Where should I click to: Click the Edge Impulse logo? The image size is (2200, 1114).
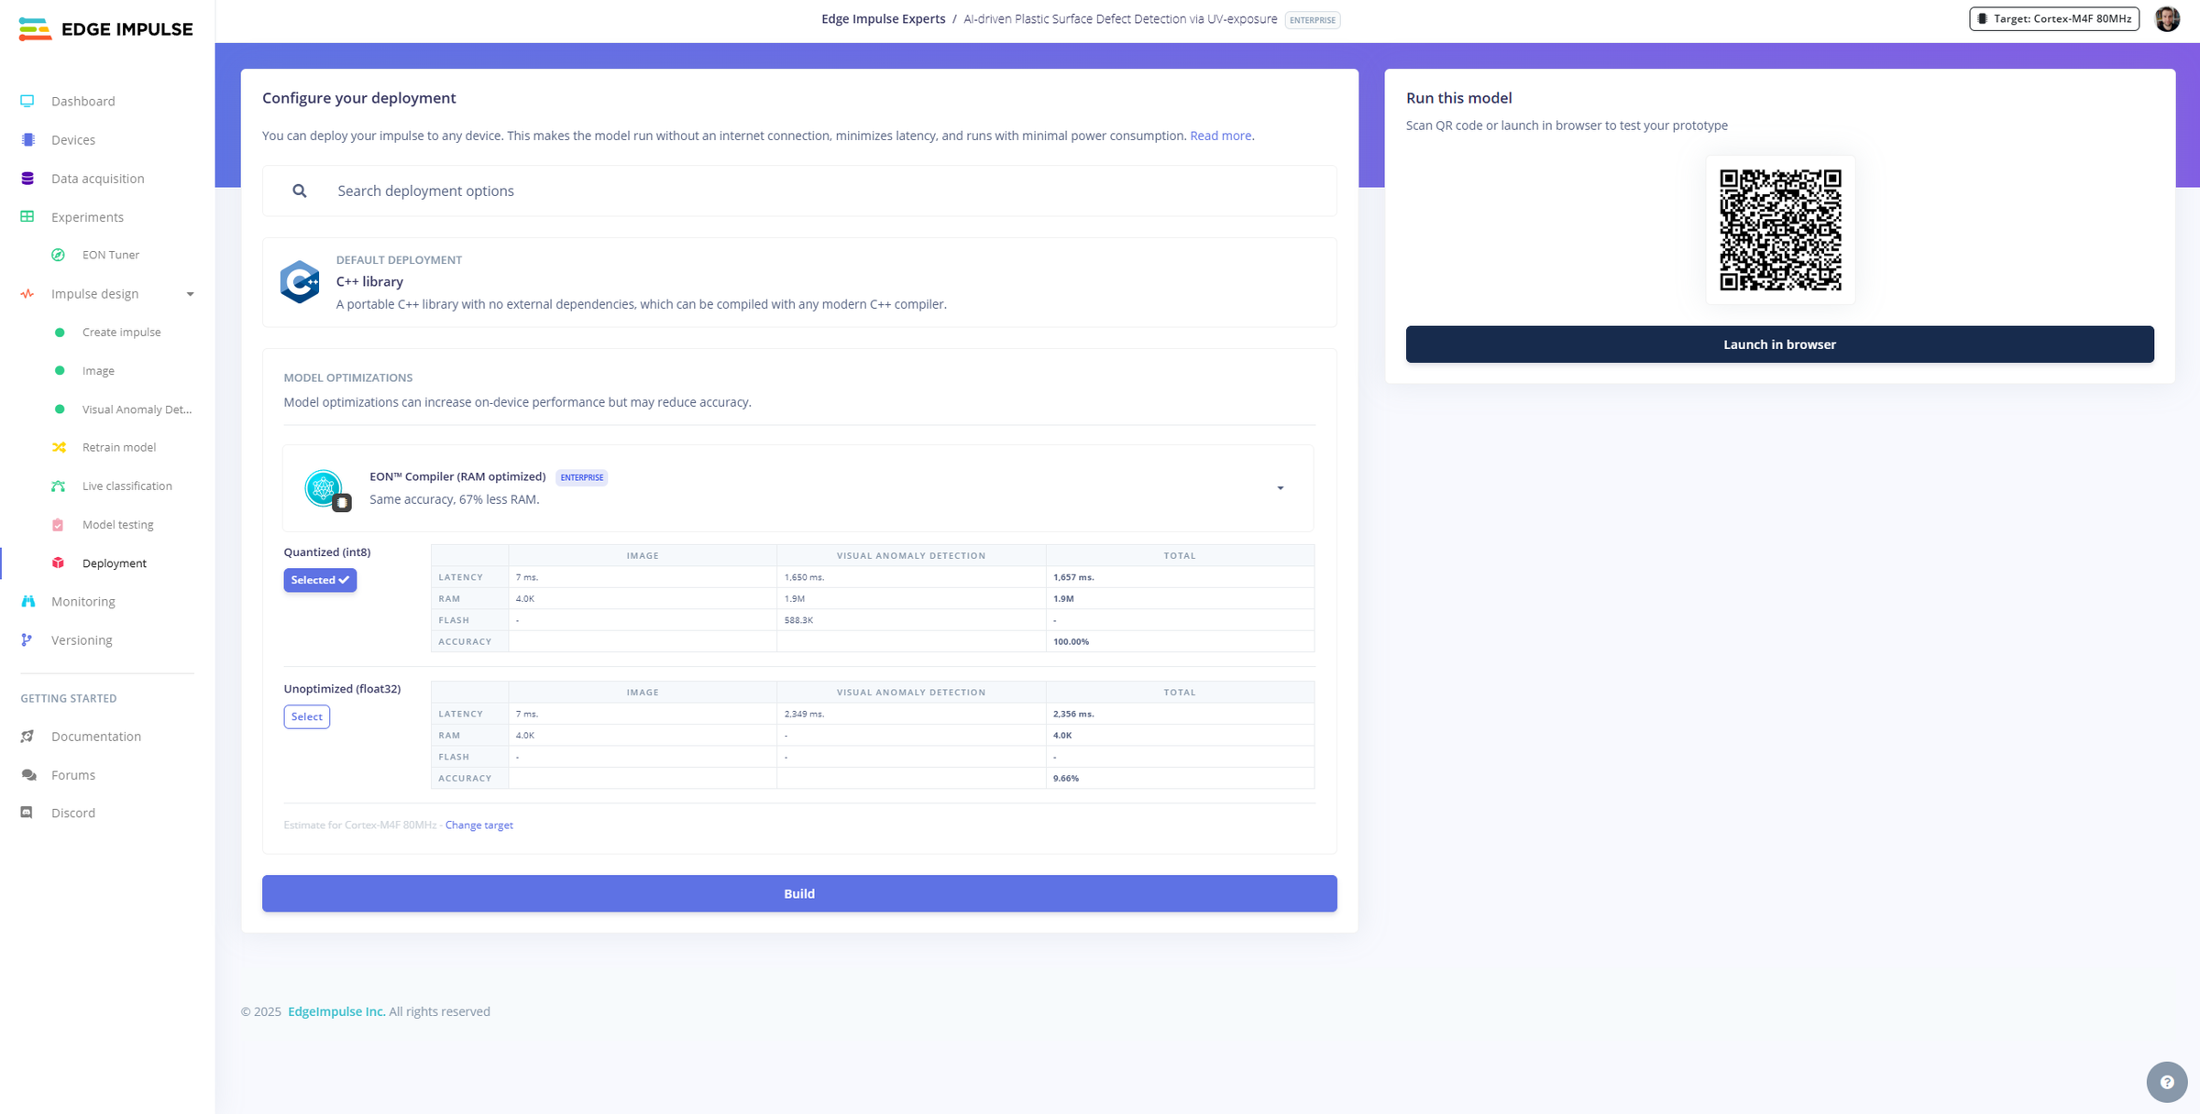(x=105, y=29)
